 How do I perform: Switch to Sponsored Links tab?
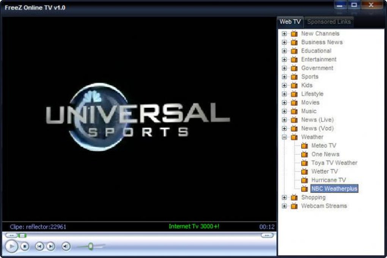coord(329,22)
